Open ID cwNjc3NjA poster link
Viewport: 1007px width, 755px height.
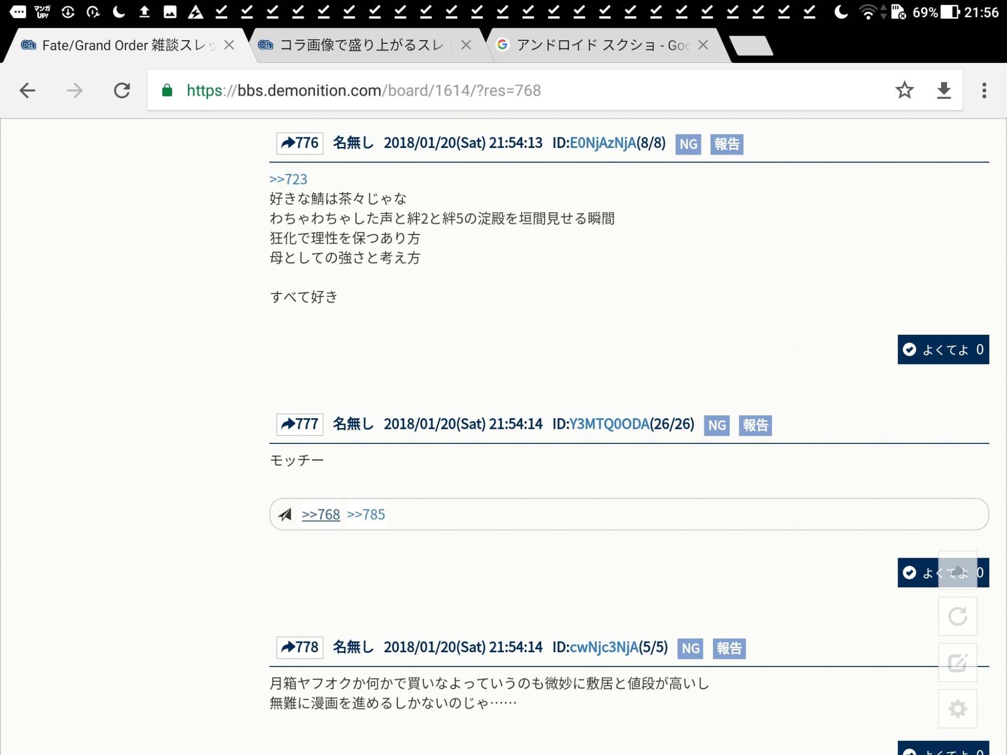click(603, 647)
